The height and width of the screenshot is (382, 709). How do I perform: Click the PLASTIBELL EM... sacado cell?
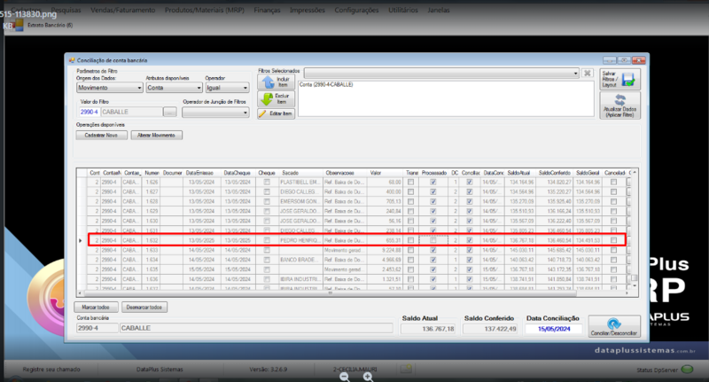[x=301, y=183]
